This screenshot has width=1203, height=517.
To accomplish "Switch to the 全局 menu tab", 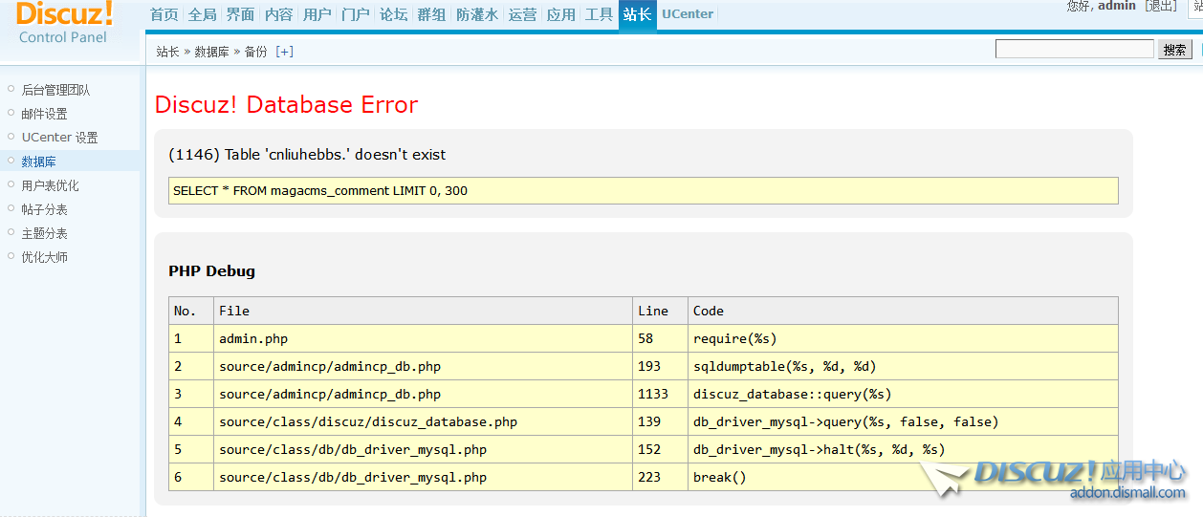I will pyautogui.click(x=203, y=14).
